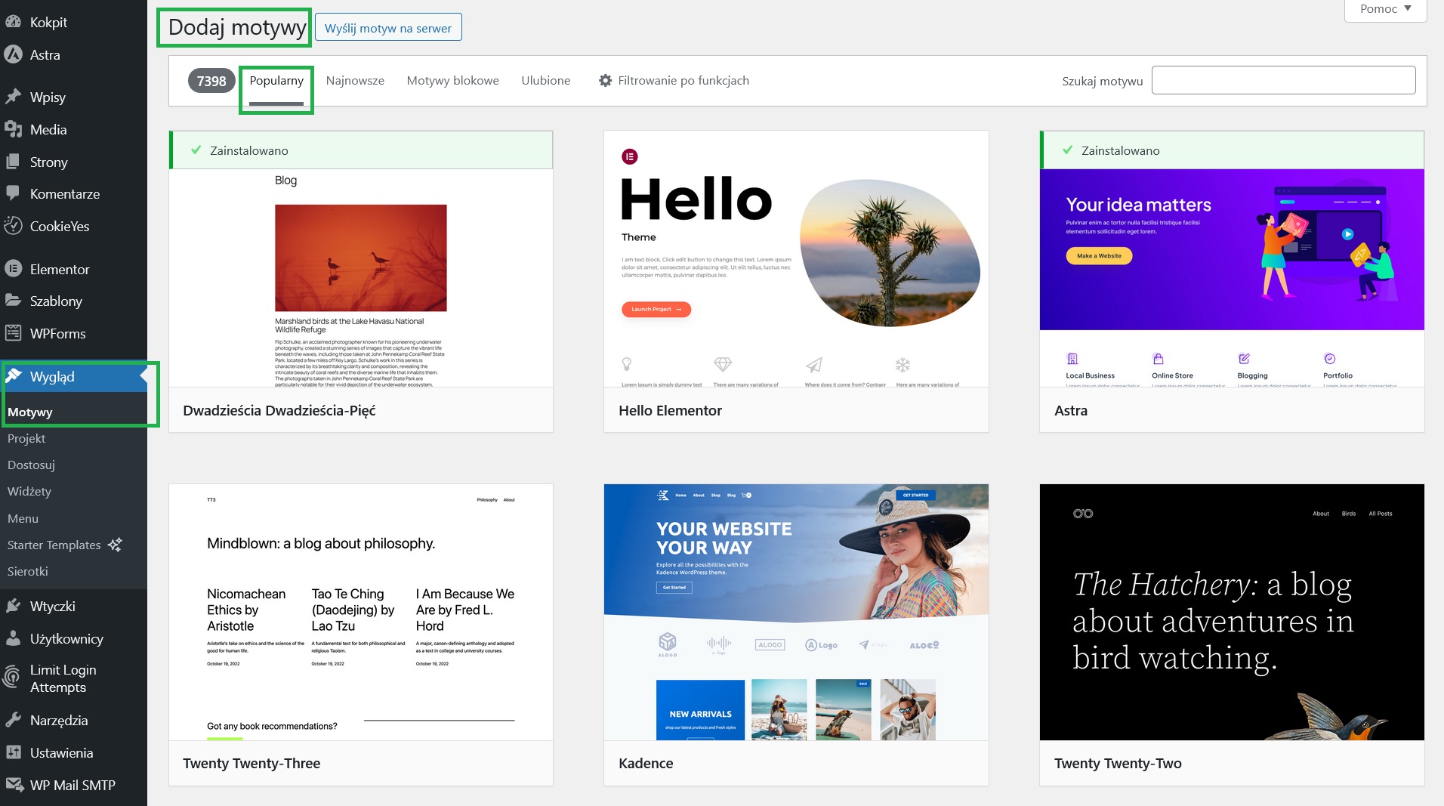The height and width of the screenshot is (806, 1444).
Task: Open the Sierotki submenu item
Action: [28, 572]
